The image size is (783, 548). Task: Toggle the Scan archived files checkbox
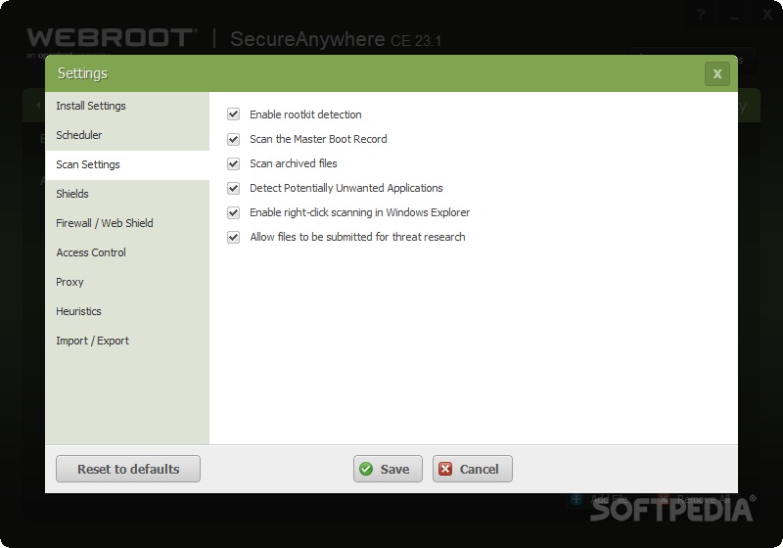(233, 163)
